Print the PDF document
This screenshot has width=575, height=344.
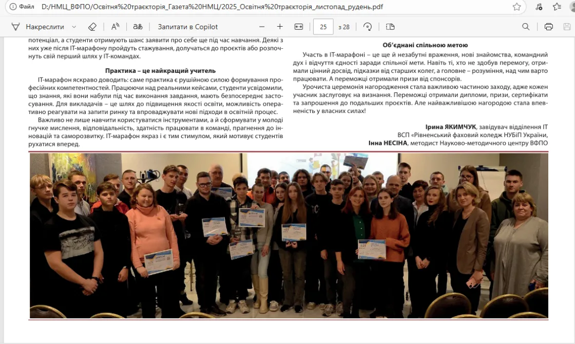click(x=548, y=27)
